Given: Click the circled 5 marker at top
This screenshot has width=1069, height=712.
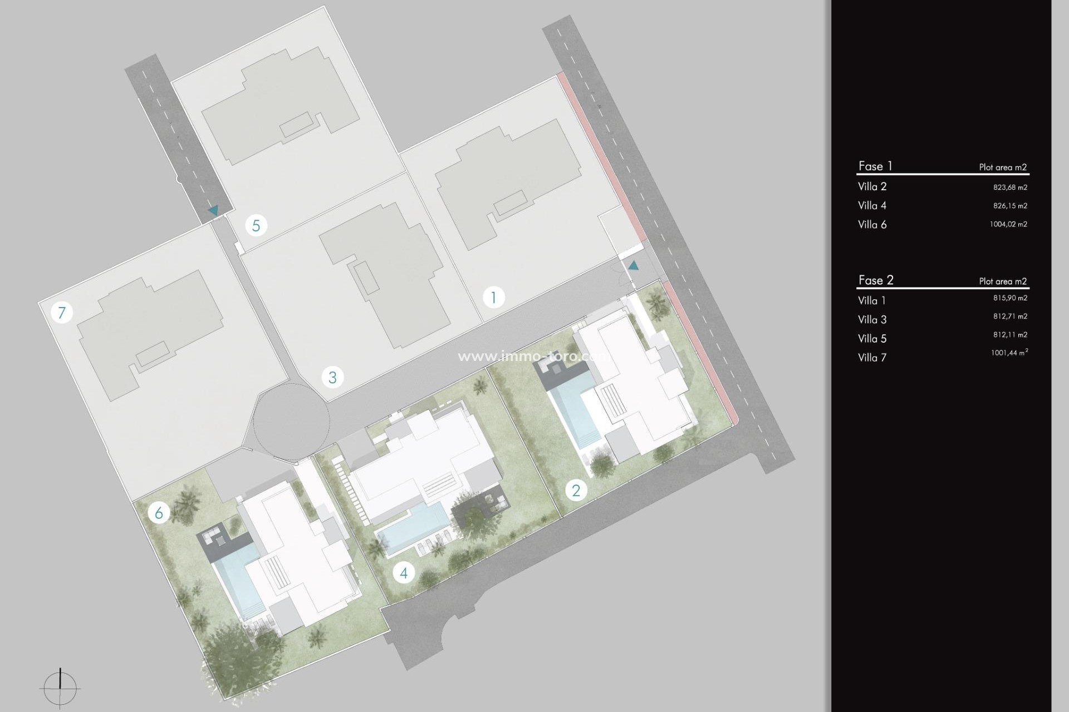Looking at the screenshot, I should coord(256,226).
